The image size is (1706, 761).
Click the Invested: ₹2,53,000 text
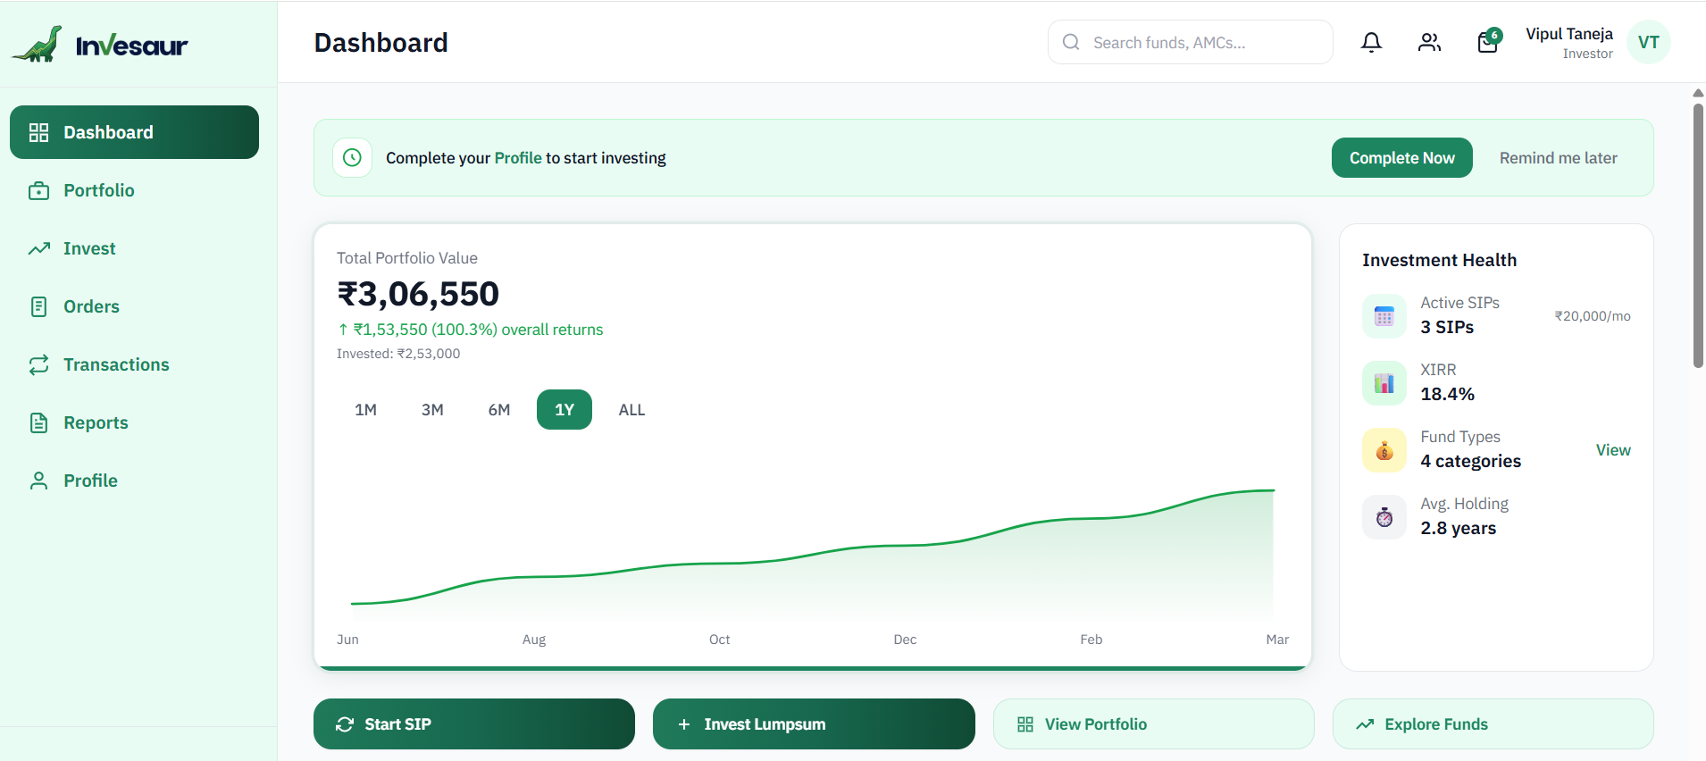(398, 354)
